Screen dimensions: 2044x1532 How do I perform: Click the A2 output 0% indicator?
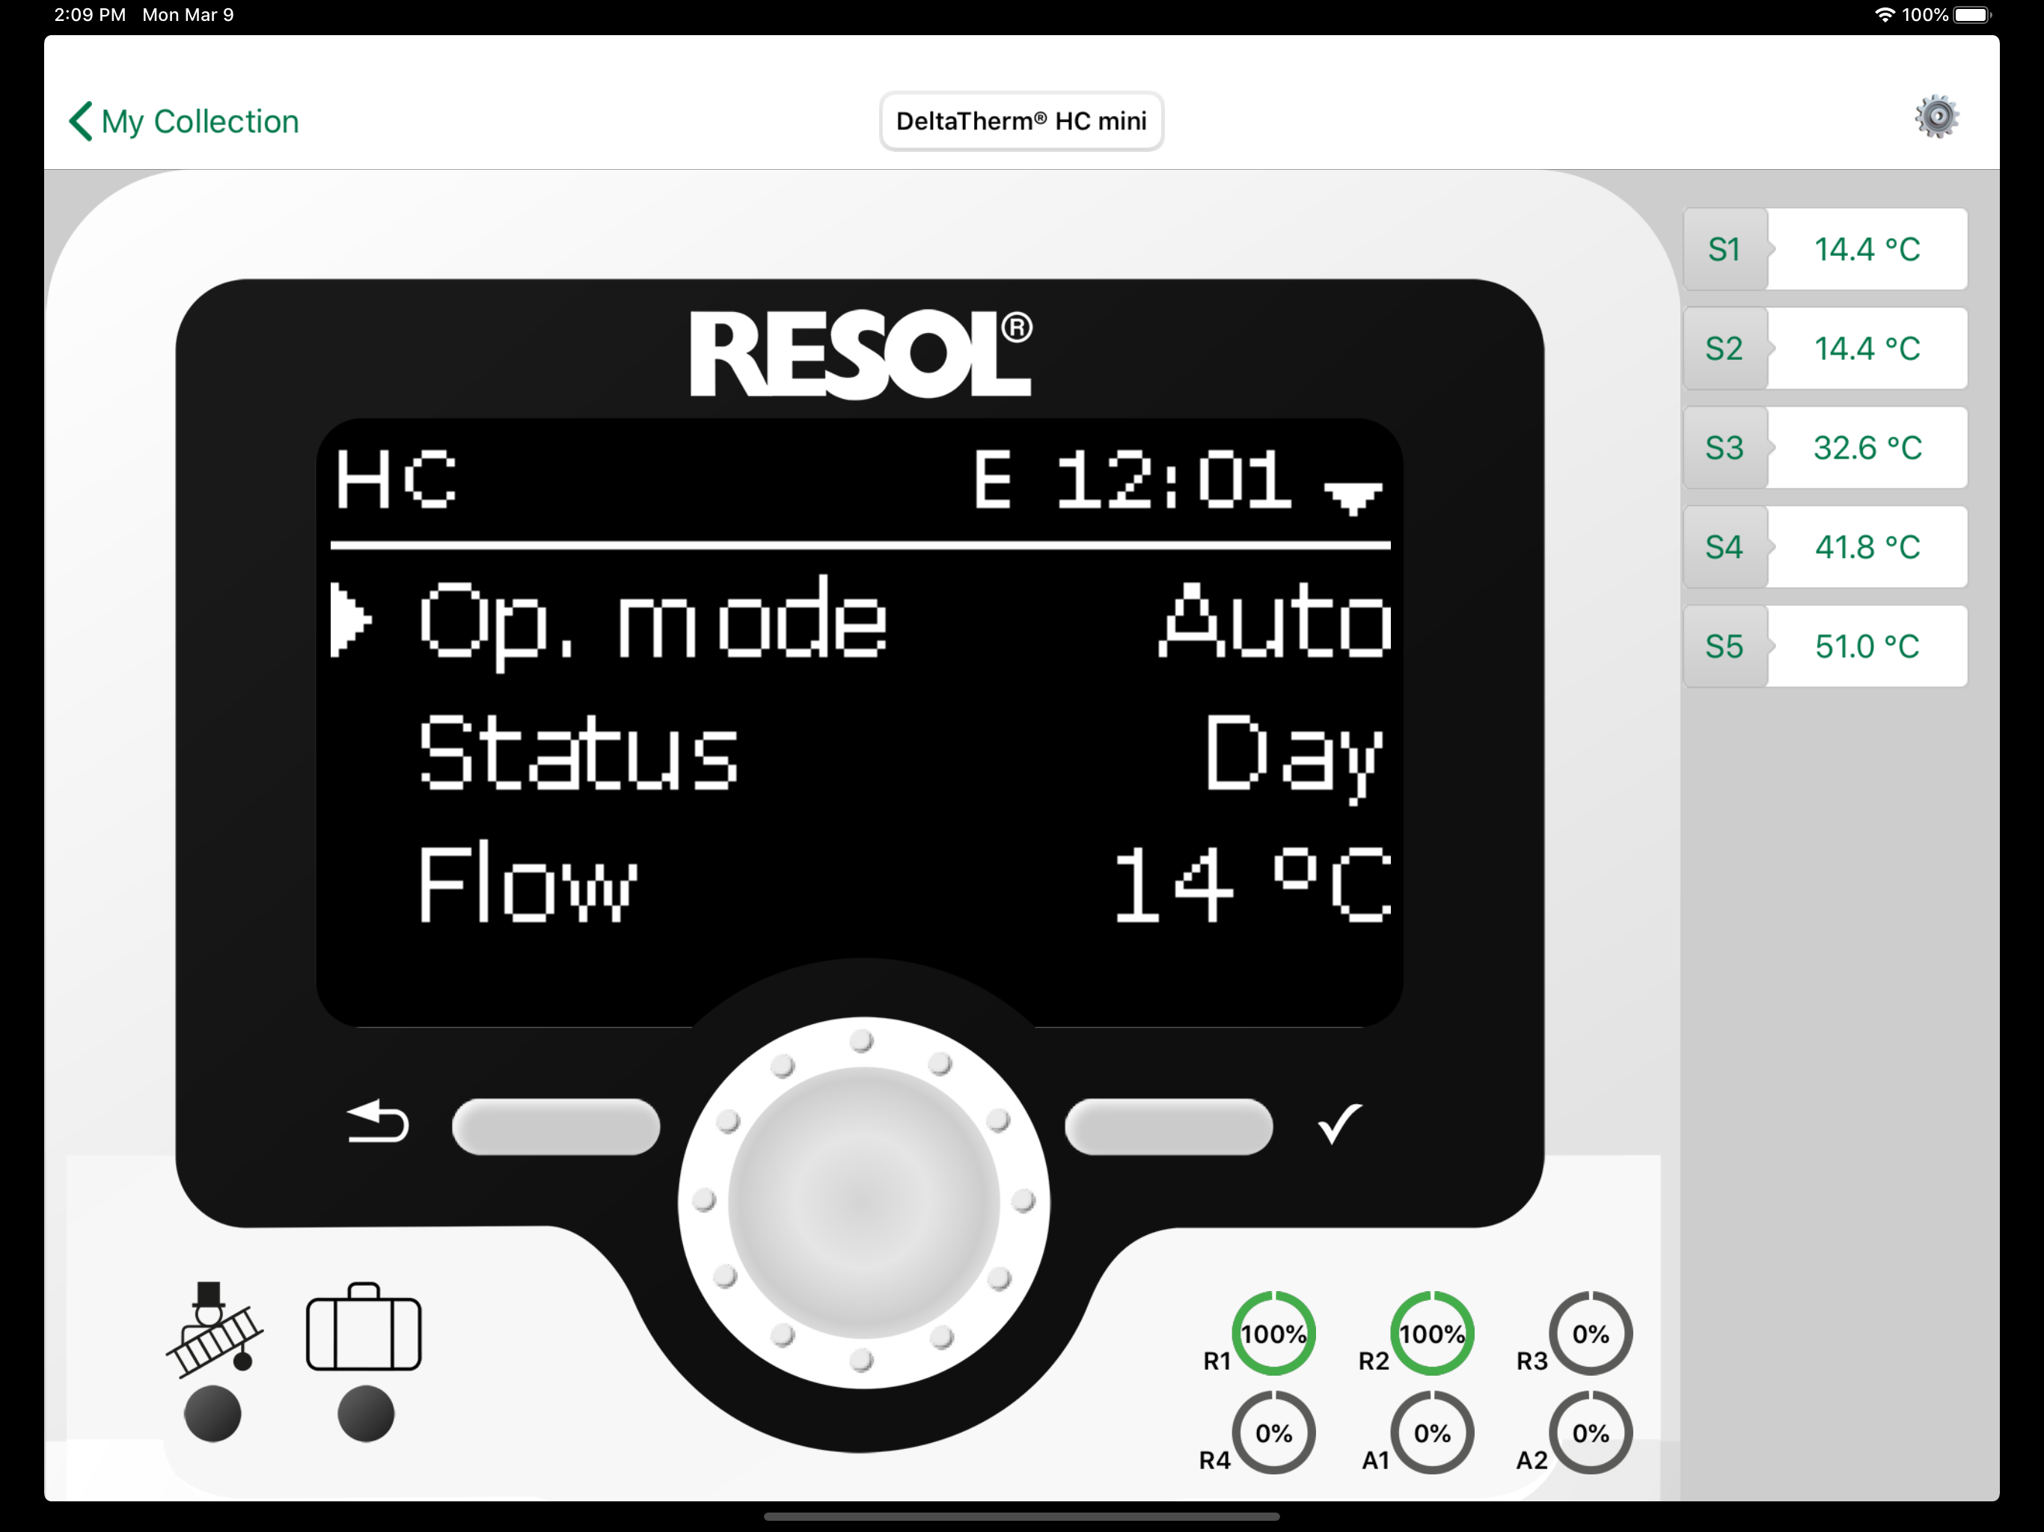coord(1591,1433)
